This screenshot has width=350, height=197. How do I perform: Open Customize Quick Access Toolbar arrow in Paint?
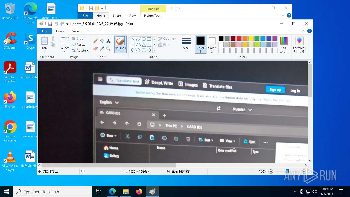(67, 24)
